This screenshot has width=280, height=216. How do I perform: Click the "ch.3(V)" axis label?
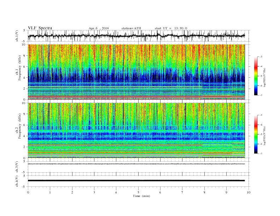click(x=17, y=167)
